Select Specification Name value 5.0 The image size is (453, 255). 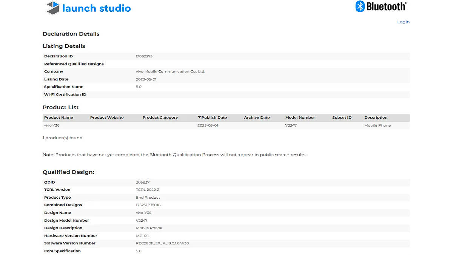coord(139,87)
